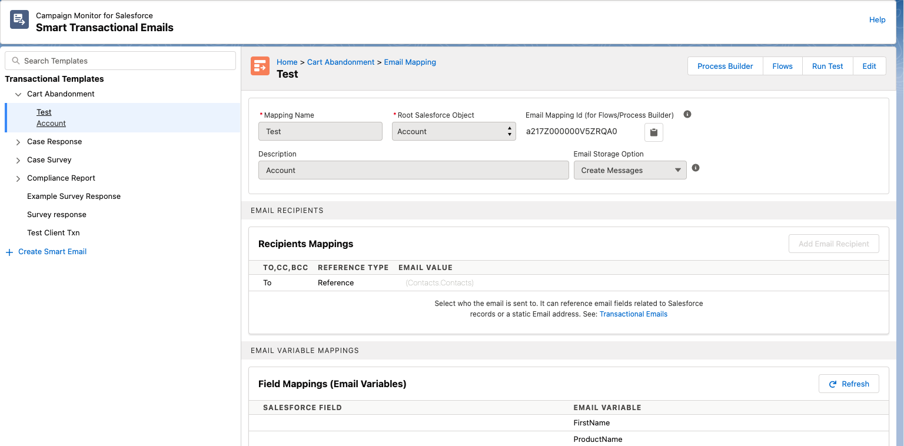Image resolution: width=904 pixels, height=446 pixels.
Task: Select the Test mapping in sidebar
Action: pyautogui.click(x=44, y=112)
